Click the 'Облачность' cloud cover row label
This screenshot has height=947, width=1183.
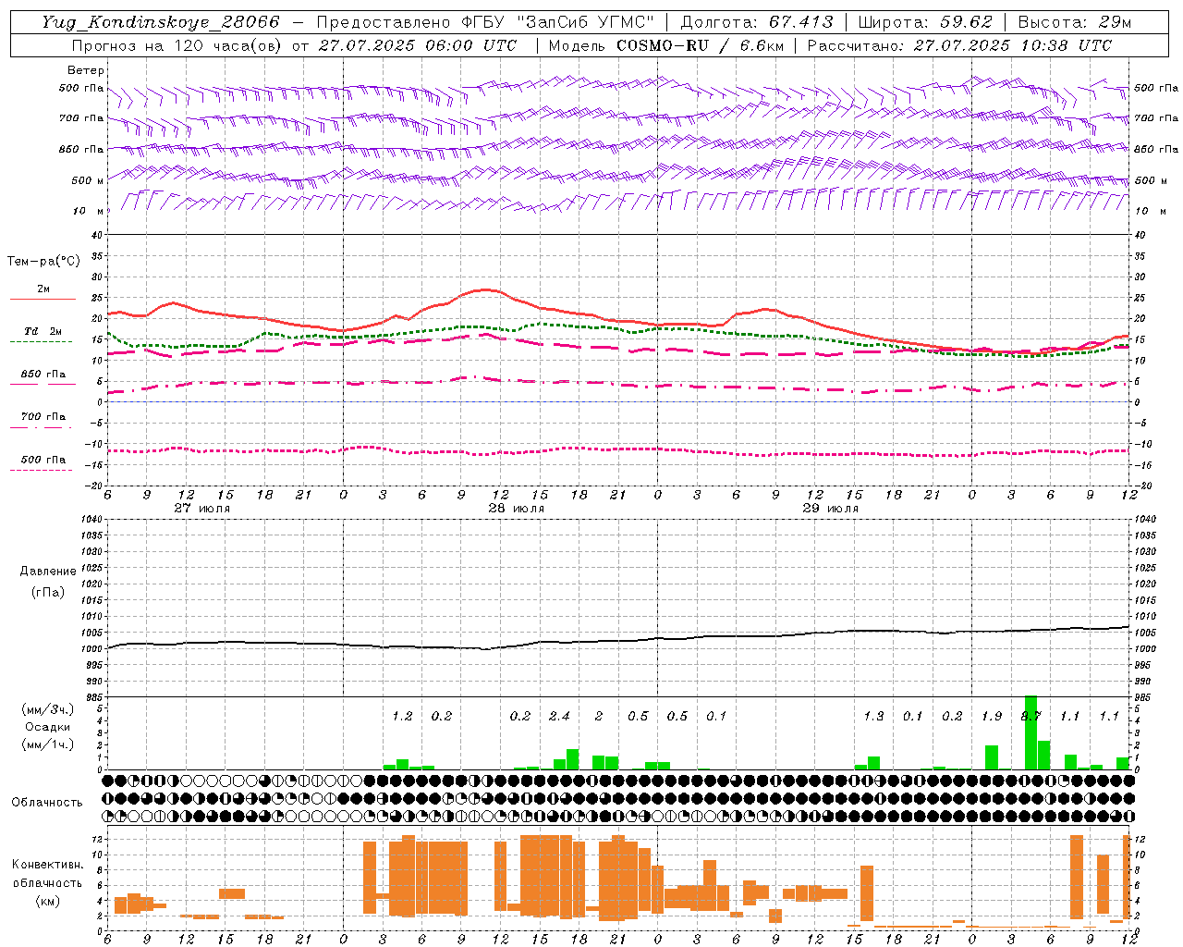coord(47,802)
